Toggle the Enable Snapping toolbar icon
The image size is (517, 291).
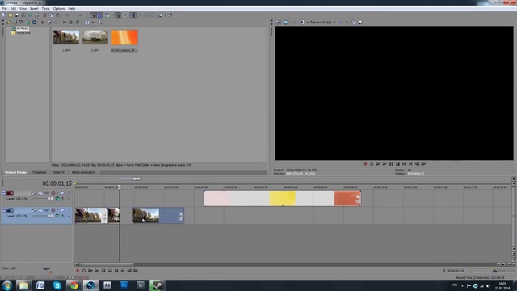tap(93, 15)
